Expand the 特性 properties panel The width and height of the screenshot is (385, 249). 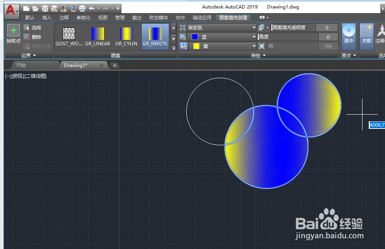click(258, 56)
